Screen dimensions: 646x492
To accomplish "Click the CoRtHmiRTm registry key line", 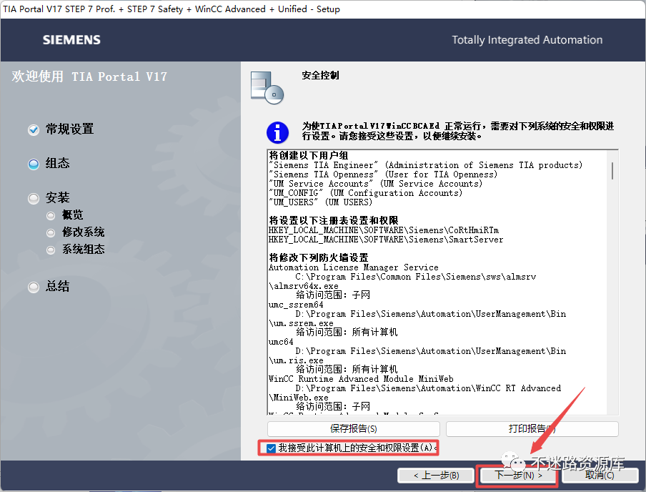I will (x=384, y=230).
